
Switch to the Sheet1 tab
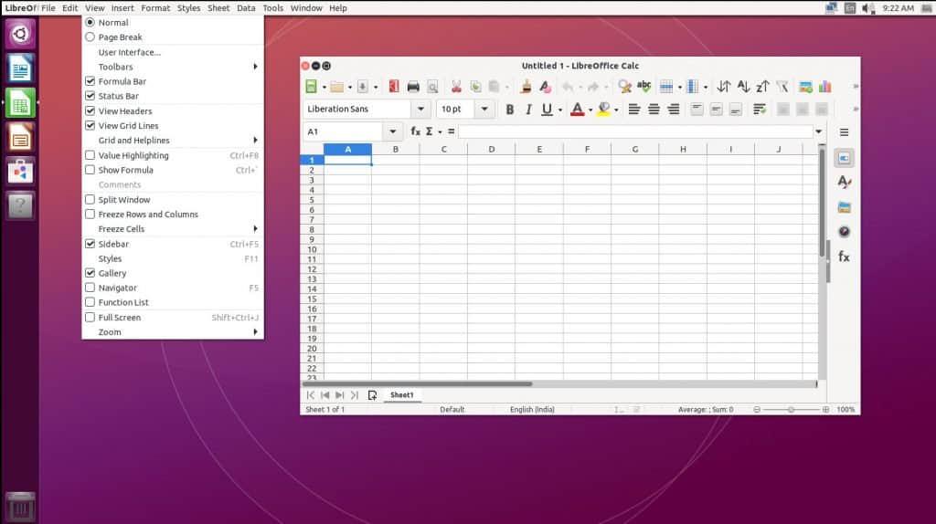tap(402, 395)
